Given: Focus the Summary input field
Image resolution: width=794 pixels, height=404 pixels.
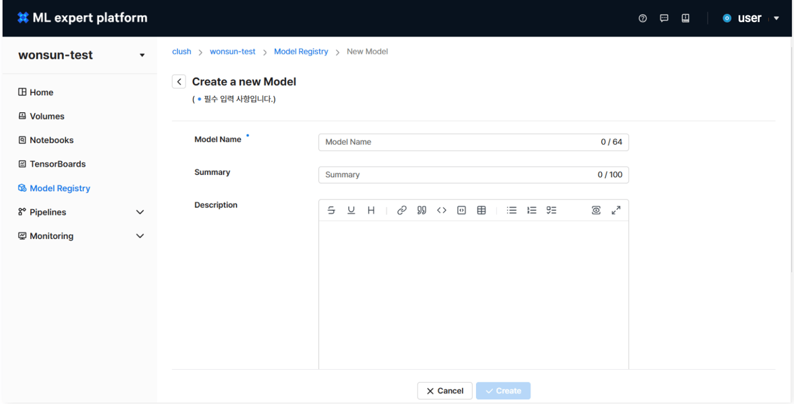Looking at the screenshot, I should click(474, 174).
